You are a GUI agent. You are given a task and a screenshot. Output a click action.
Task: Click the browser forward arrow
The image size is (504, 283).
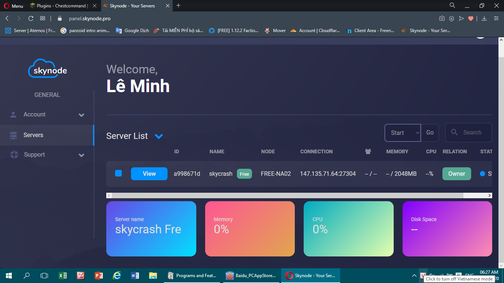tap(19, 18)
